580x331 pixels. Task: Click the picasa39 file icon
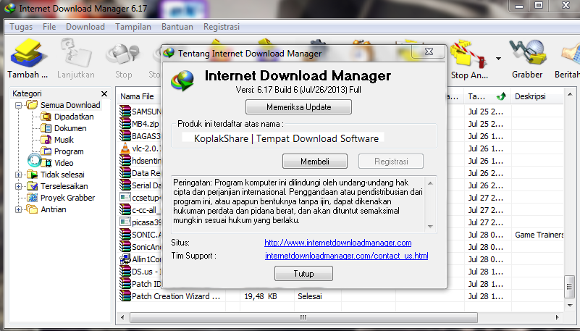coord(125,222)
